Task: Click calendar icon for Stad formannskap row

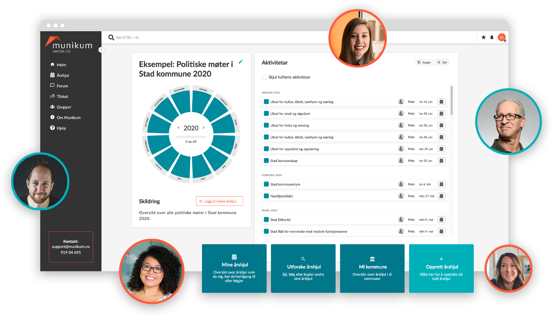Action: pos(441,161)
